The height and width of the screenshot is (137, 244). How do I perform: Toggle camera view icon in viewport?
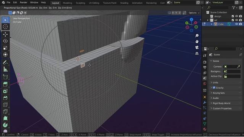[197, 47]
